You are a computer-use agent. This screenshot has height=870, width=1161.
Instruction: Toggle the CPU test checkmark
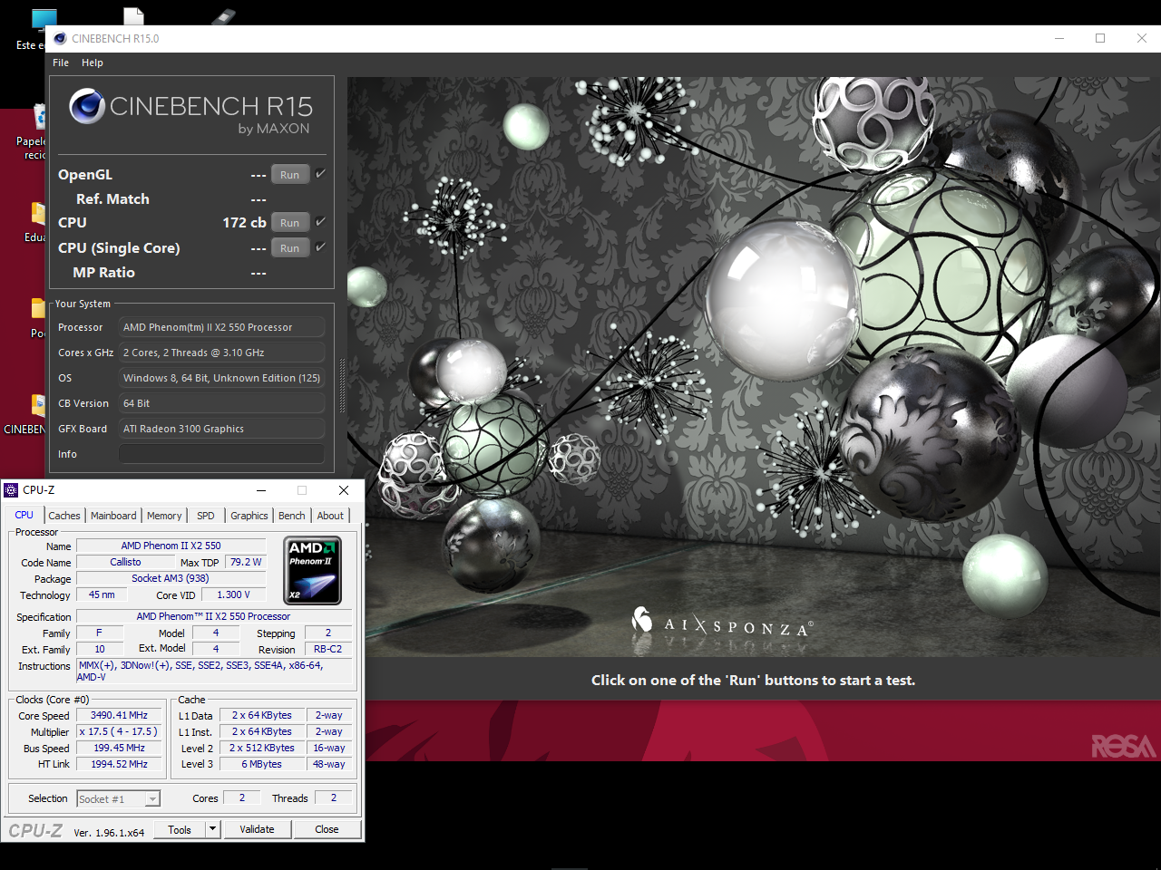click(x=320, y=222)
